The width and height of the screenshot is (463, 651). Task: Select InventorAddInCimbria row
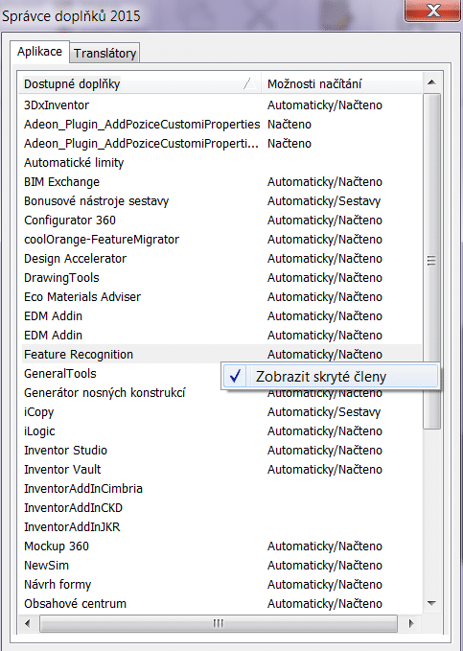point(220,488)
